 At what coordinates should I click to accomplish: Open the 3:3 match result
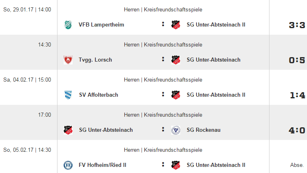point(297,25)
